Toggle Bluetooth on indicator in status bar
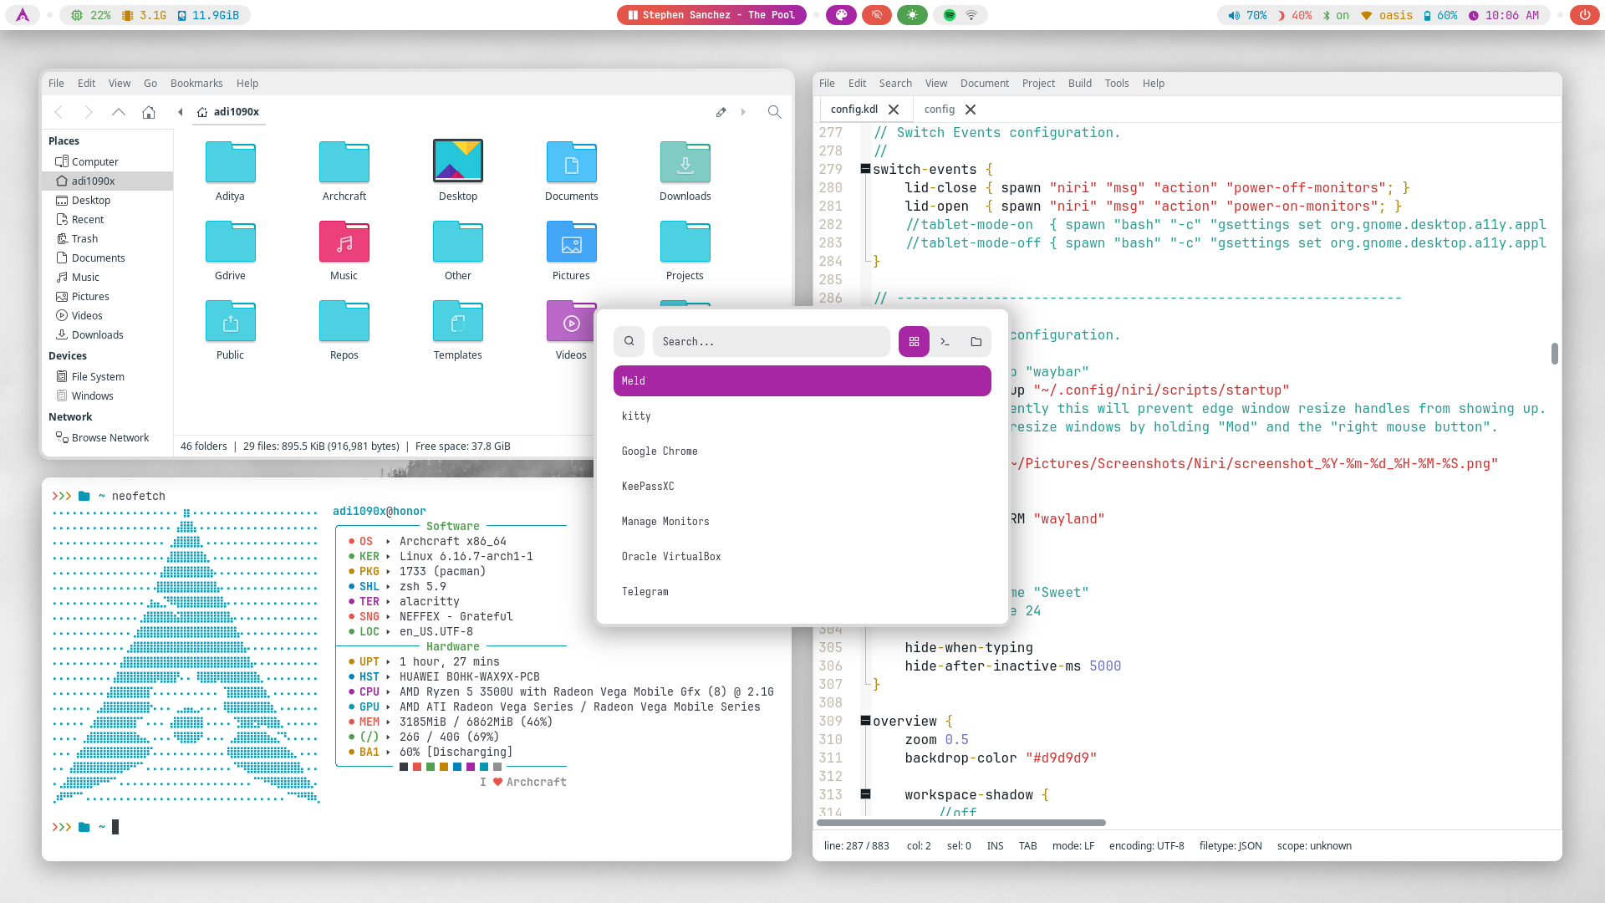This screenshot has height=903, width=1605. point(1335,15)
